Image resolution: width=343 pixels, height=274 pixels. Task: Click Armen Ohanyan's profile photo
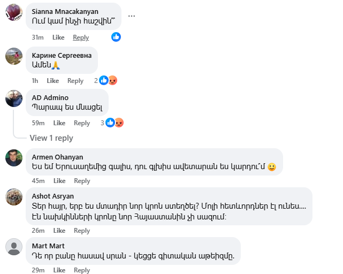coord(13,158)
